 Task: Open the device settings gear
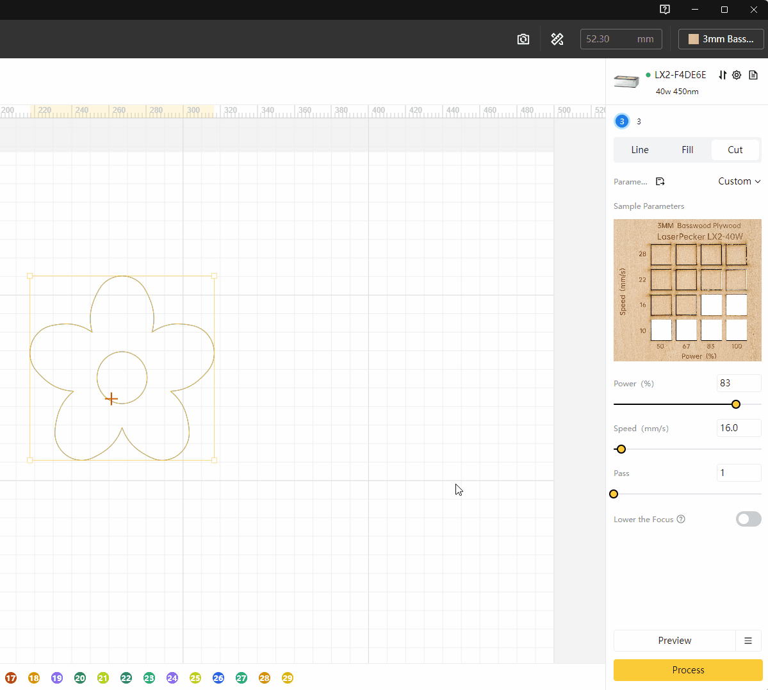click(737, 75)
